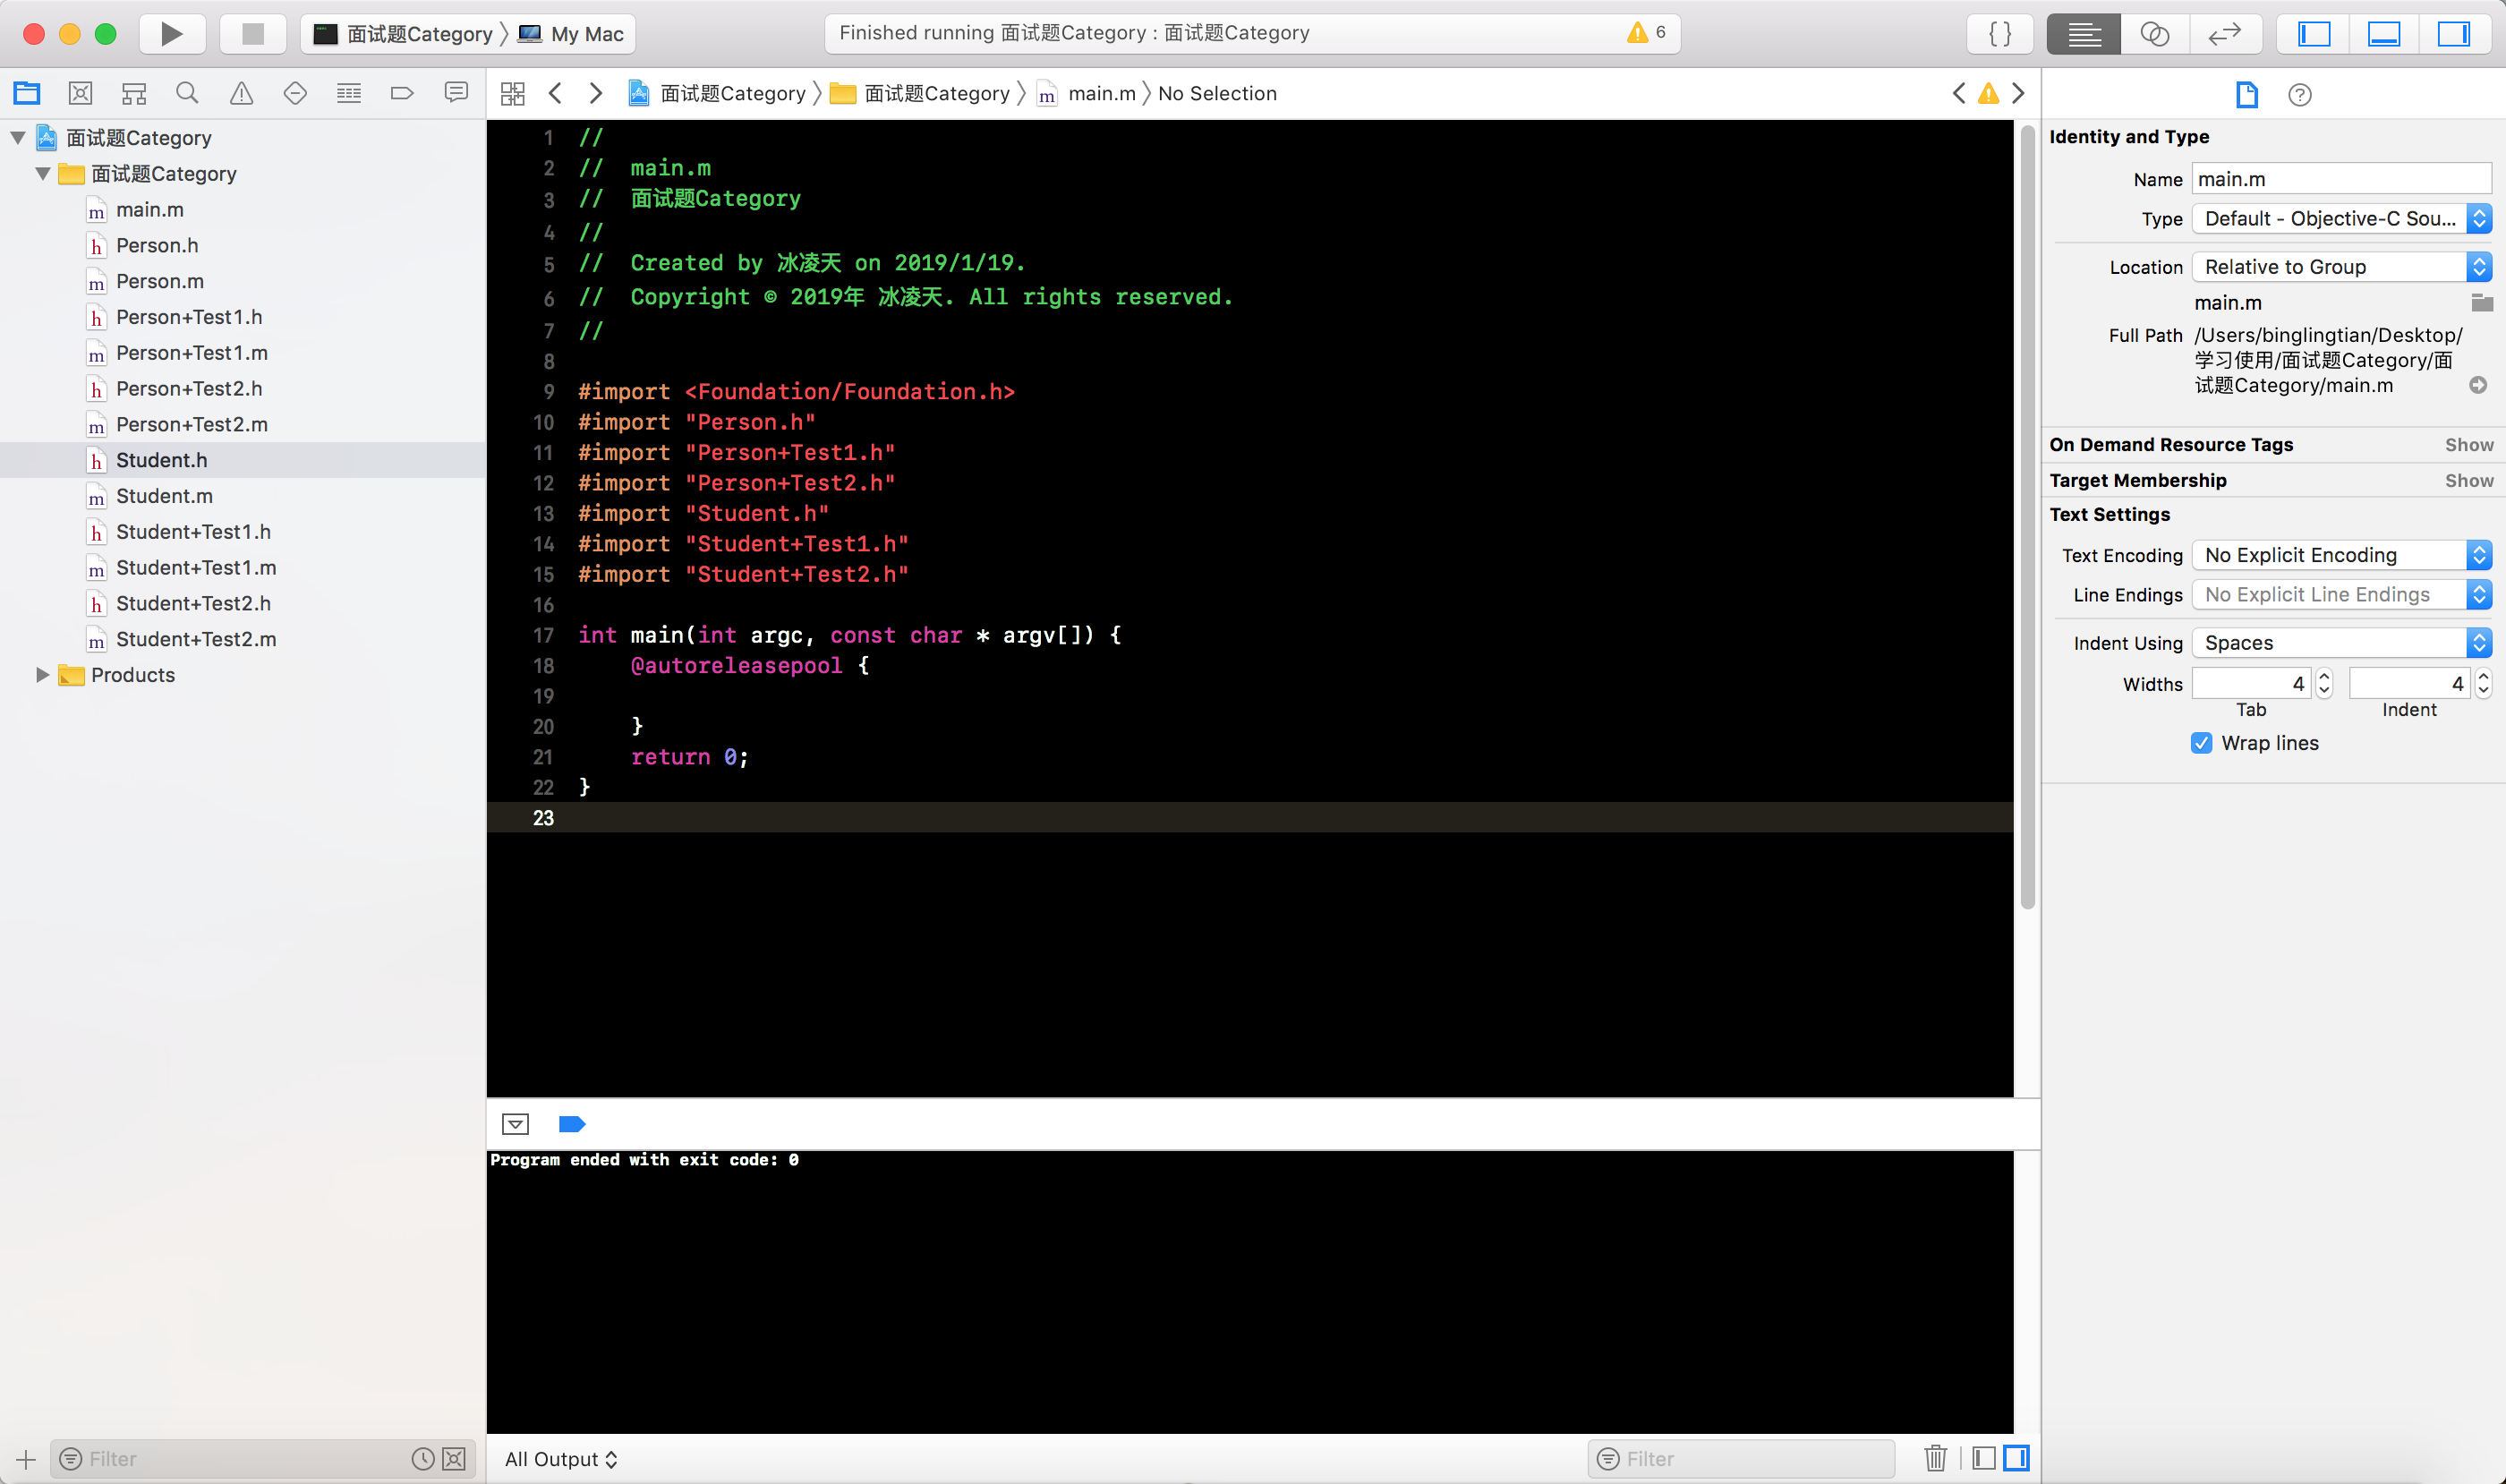Open the All Output popup menu

pyautogui.click(x=560, y=1459)
